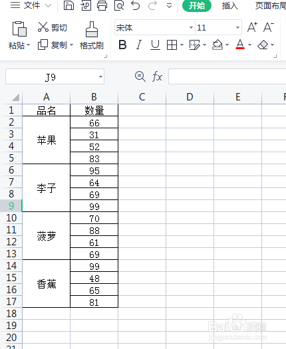The image size is (286, 349).
Task: Click the Print icon
Action: (x=102, y=5)
